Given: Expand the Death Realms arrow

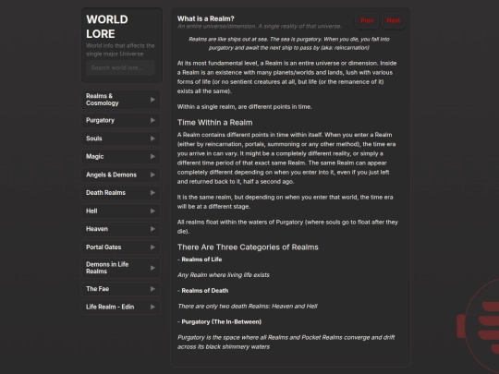Looking at the screenshot, I should click(x=152, y=193).
